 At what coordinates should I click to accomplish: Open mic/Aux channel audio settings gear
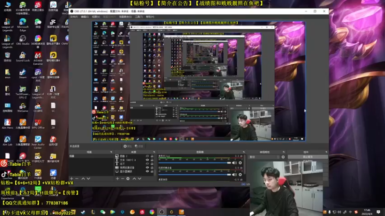240,163
